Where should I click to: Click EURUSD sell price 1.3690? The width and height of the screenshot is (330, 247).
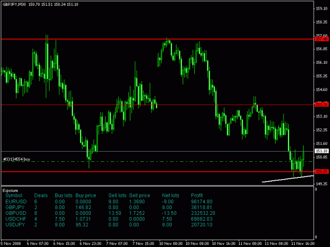tap(137, 202)
